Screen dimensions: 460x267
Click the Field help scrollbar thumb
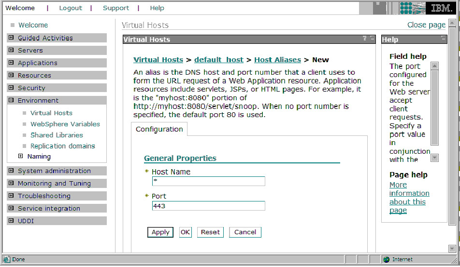tap(434, 107)
